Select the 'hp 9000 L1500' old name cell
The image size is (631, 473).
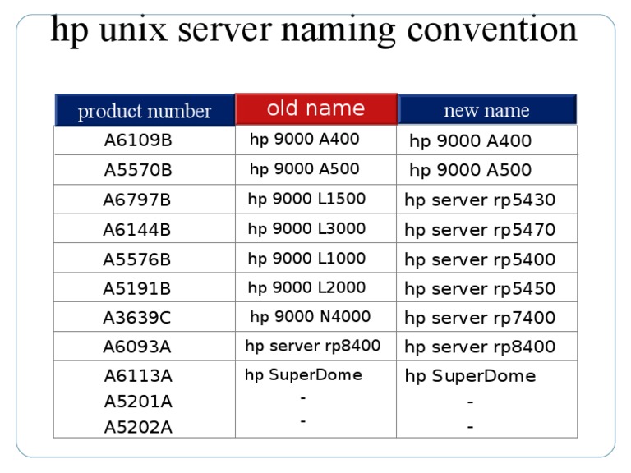coord(306,199)
